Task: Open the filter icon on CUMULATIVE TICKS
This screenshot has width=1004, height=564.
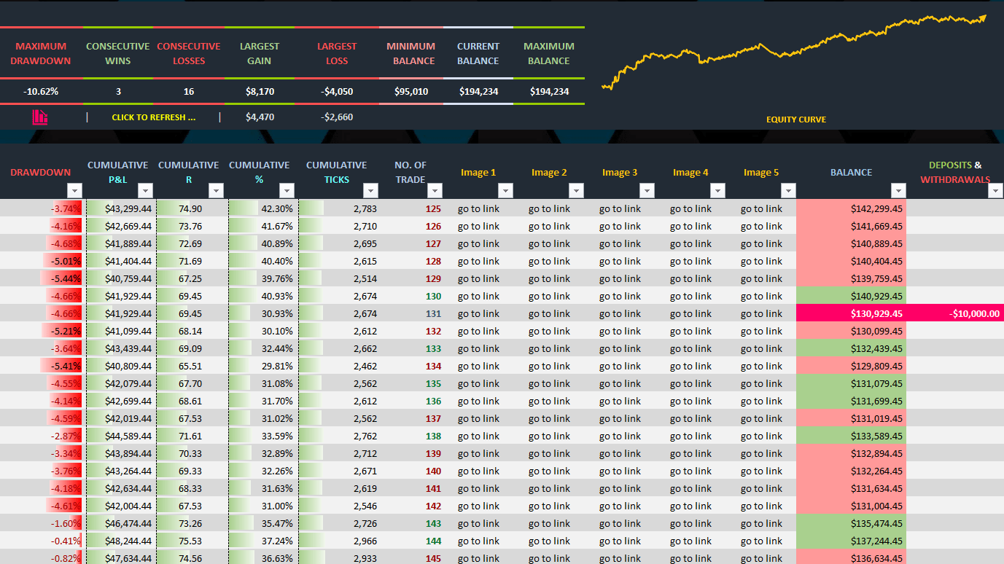Action: (x=370, y=190)
